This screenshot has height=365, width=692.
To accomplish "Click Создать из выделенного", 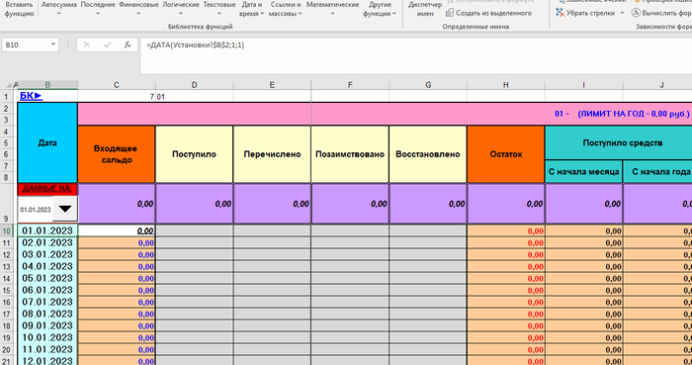I will (x=488, y=13).
